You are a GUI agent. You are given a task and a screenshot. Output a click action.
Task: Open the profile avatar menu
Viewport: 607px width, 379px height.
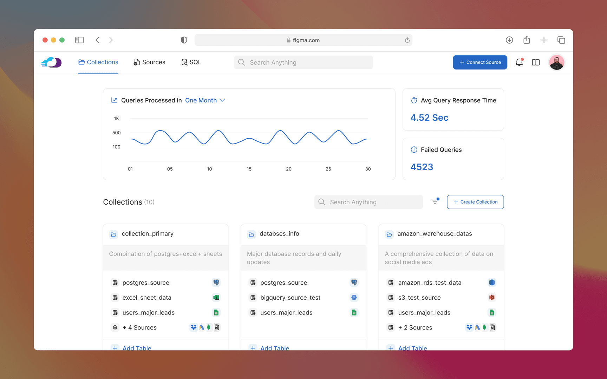click(557, 62)
